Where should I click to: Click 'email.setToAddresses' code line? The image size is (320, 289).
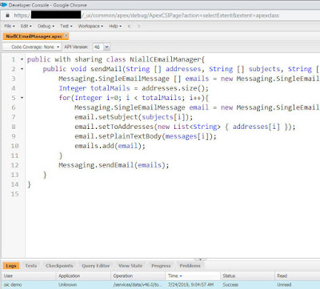[185, 126]
